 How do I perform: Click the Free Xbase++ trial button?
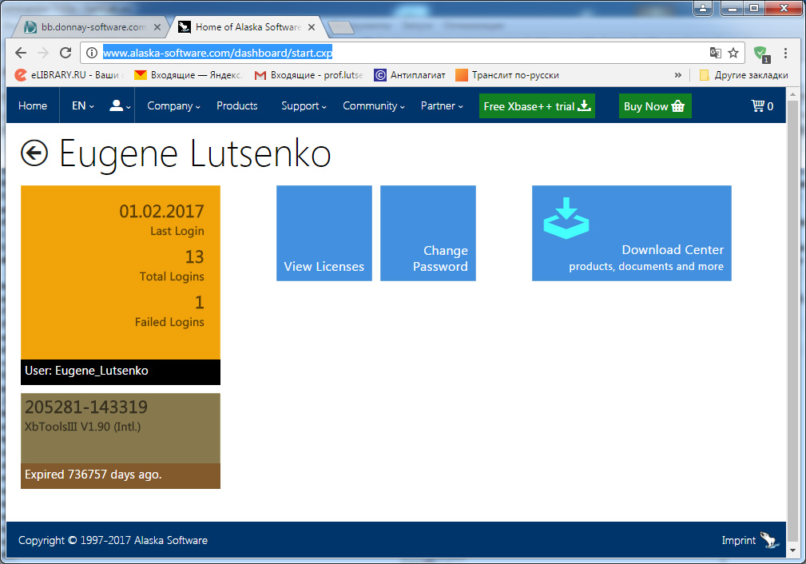click(x=537, y=106)
